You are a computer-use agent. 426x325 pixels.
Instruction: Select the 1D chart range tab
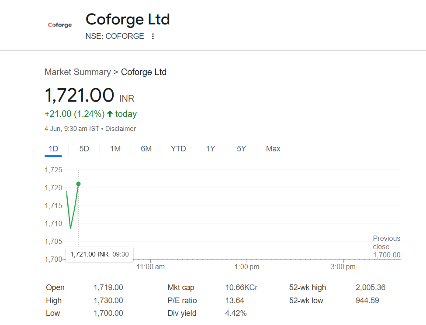coord(53,149)
